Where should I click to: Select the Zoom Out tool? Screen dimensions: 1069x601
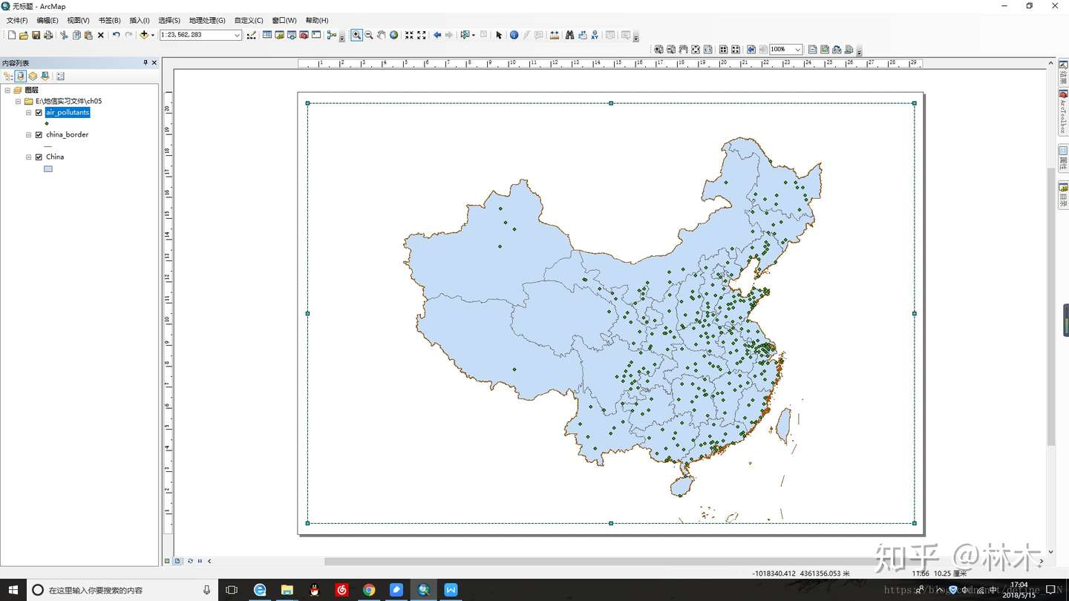(x=369, y=35)
